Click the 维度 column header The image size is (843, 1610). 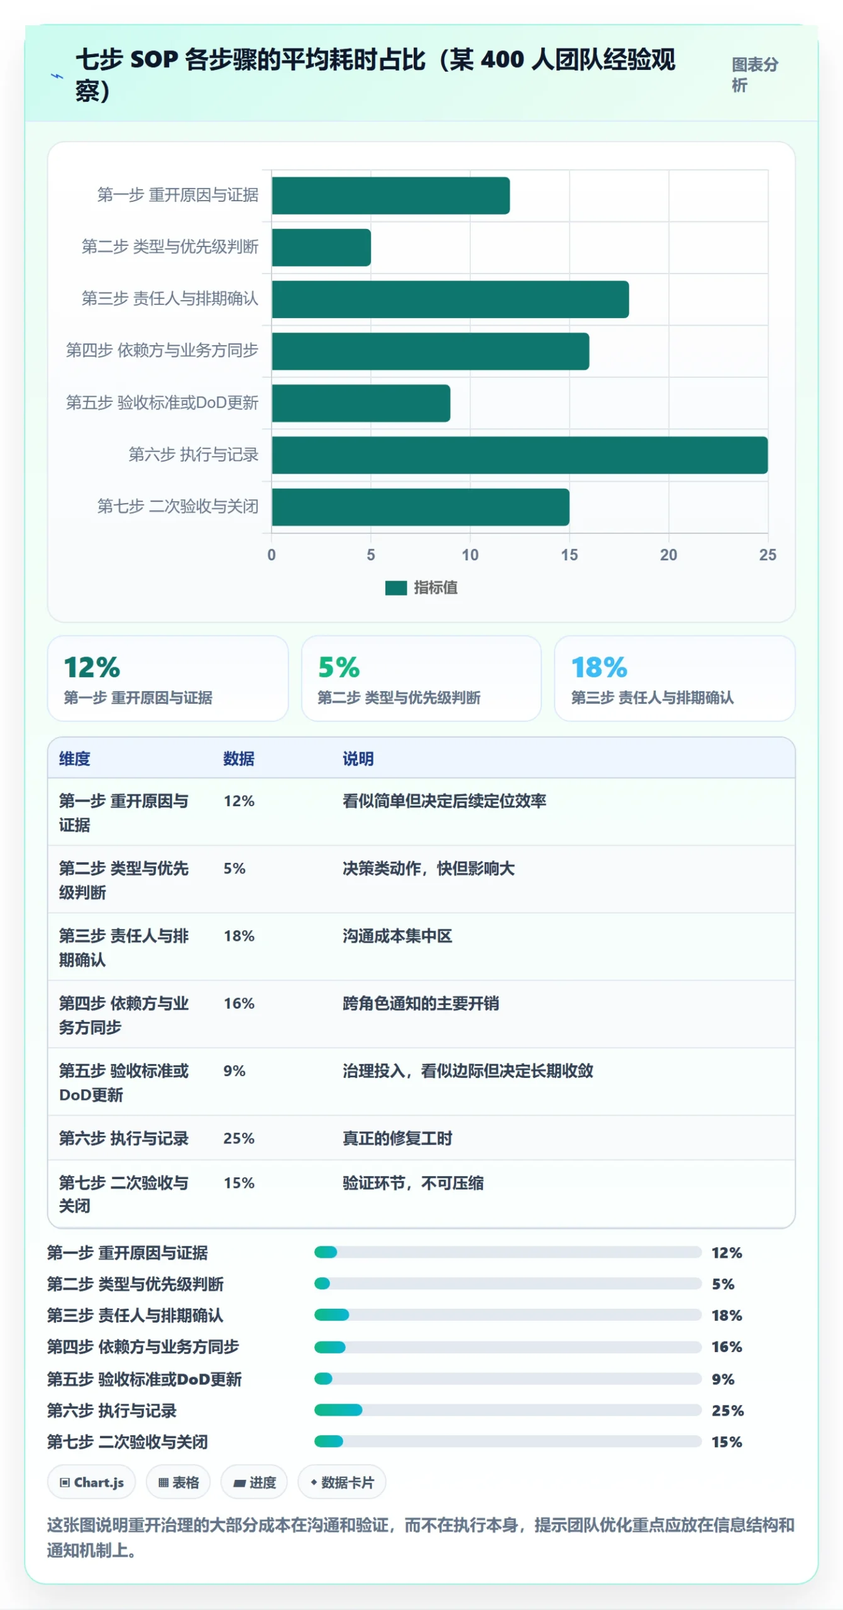click(x=74, y=758)
